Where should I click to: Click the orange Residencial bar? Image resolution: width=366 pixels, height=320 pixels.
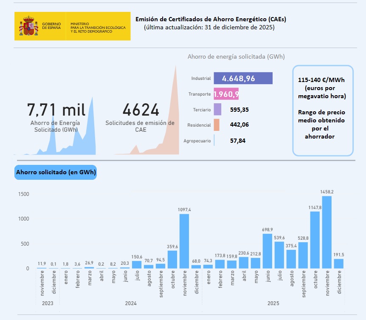217,125
